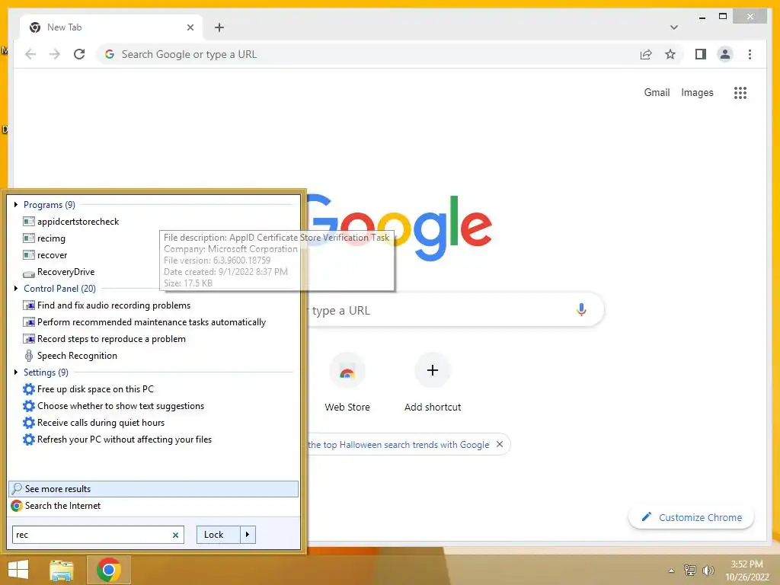780x585 pixels.
Task: Open Perform recommended maintenance tasks automatically
Action: (x=145, y=322)
